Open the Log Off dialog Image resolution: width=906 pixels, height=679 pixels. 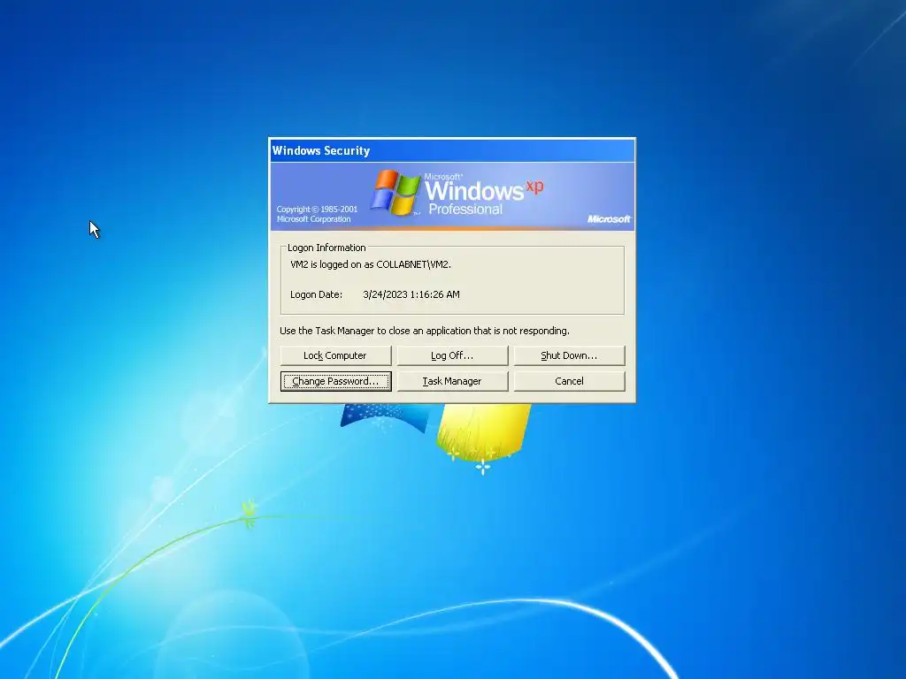point(452,355)
